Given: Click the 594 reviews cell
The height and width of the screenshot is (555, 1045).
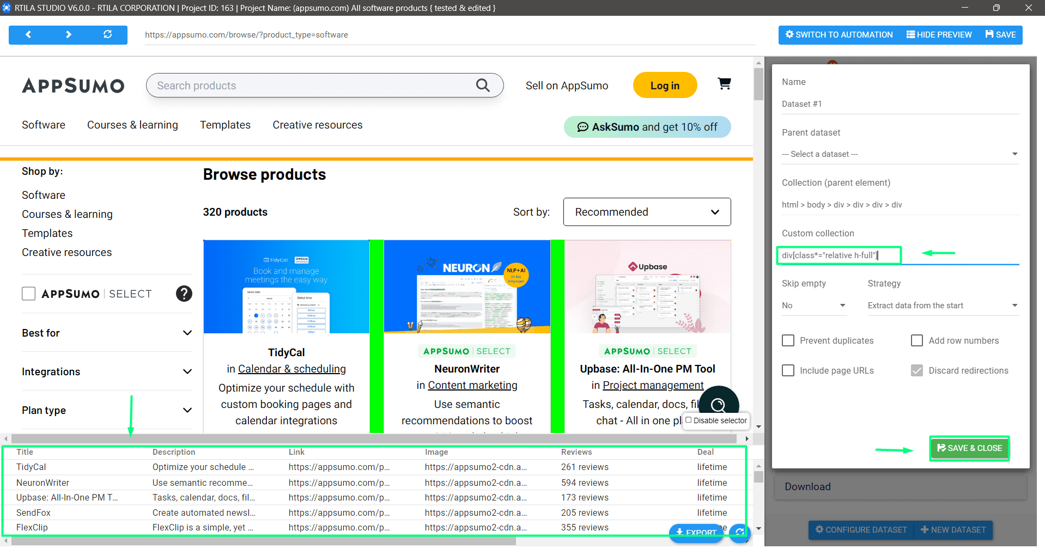Looking at the screenshot, I should tap(585, 483).
